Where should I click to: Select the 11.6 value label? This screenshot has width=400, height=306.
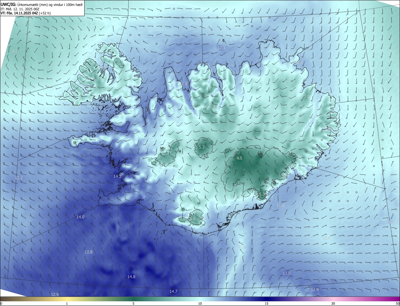(x=300, y=63)
